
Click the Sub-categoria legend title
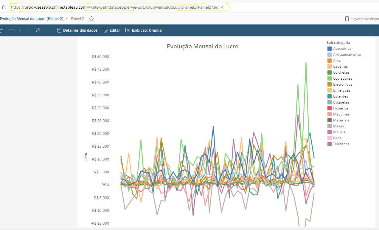[x=338, y=42]
